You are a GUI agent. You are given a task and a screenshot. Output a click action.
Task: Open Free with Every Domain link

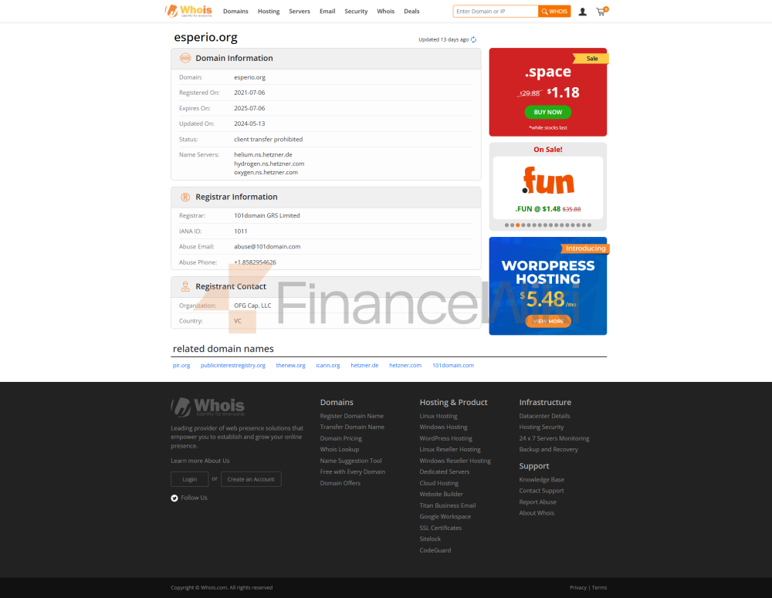(353, 471)
